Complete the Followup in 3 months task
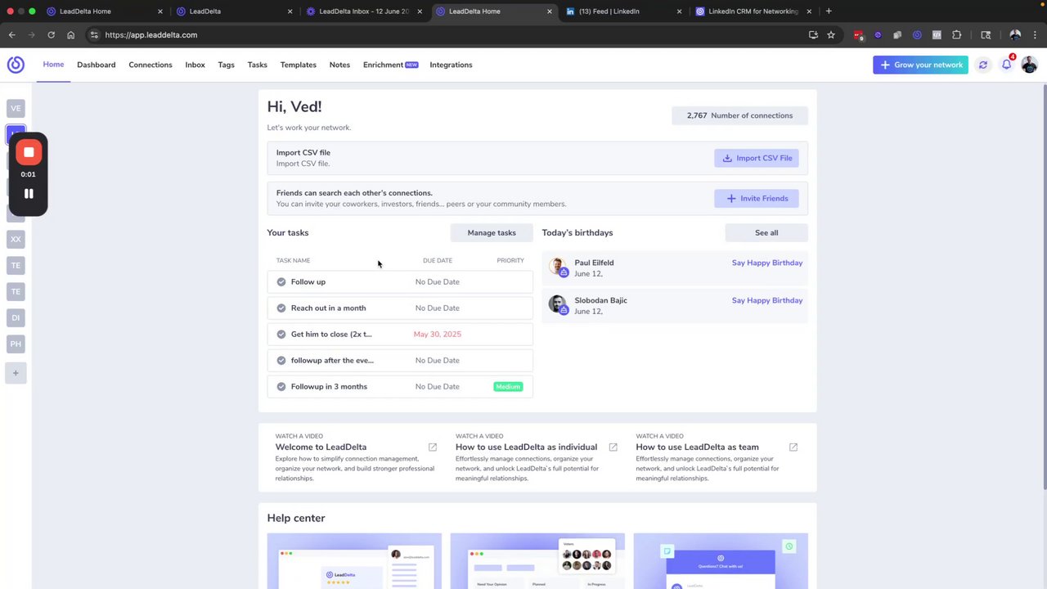The width and height of the screenshot is (1047, 589). point(281,386)
